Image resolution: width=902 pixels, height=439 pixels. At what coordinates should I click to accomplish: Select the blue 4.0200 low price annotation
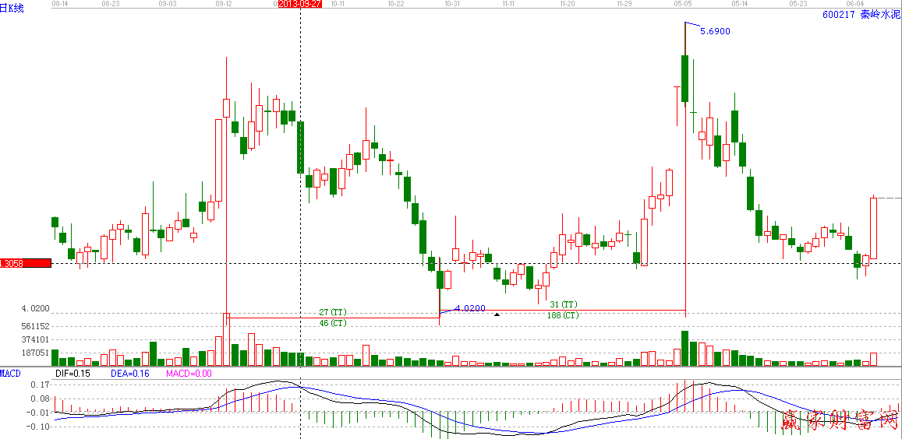pos(469,308)
